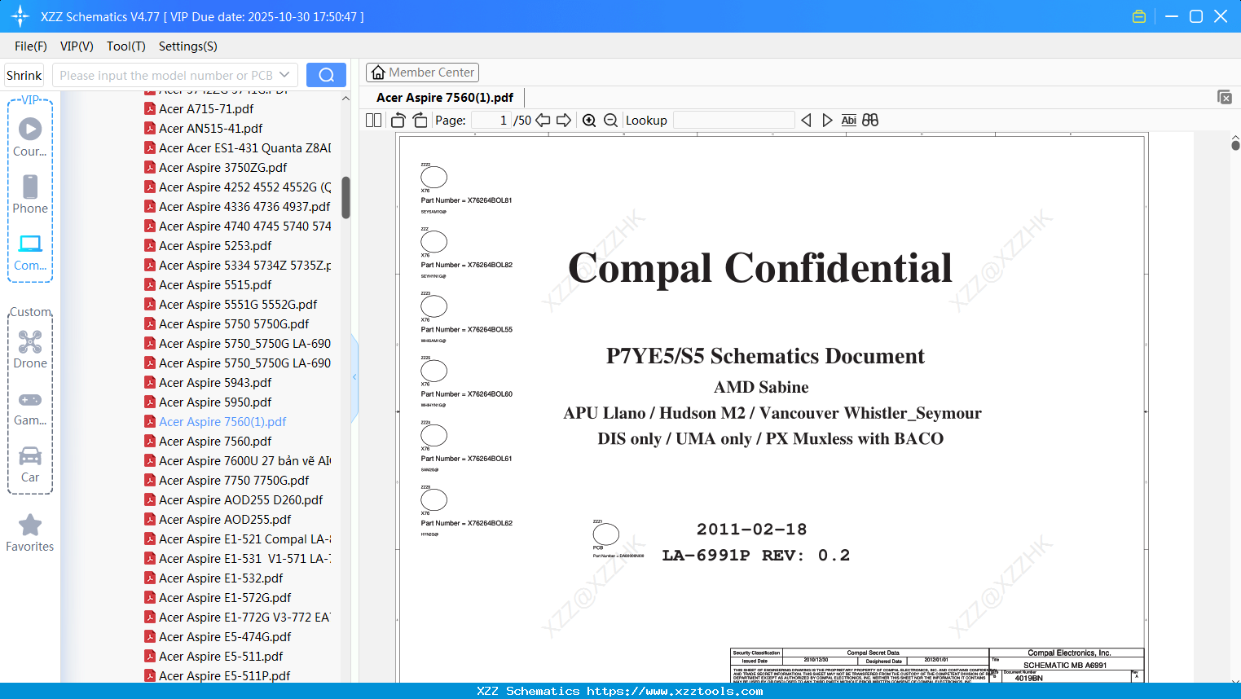Open the model number dropdown arrow
1241x699 pixels.
(284, 75)
